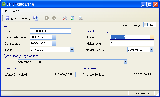Click the Bilansowe section header

[10, 68]
